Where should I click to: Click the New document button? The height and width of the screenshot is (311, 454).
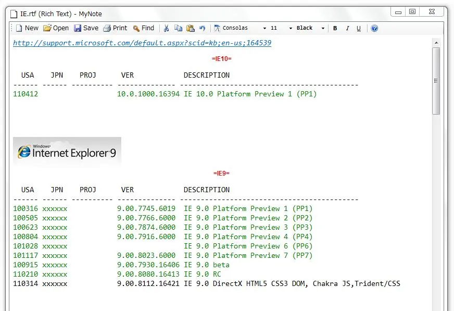(27, 28)
